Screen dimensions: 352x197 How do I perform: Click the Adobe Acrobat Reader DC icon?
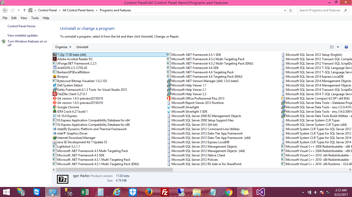[55, 59]
